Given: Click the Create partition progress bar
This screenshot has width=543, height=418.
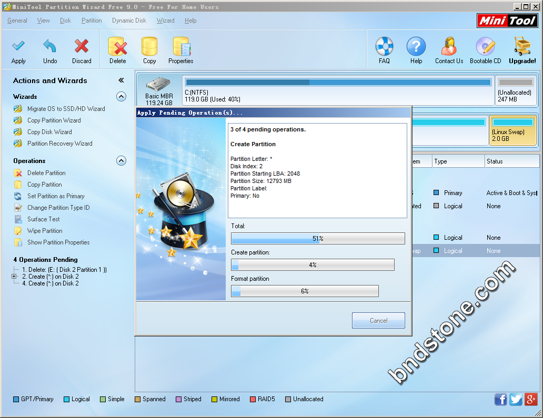Looking at the screenshot, I should [313, 264].
